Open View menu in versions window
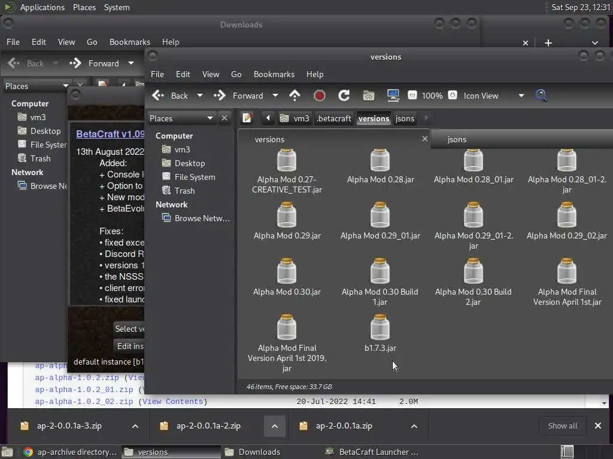 [x=210, y=74]
